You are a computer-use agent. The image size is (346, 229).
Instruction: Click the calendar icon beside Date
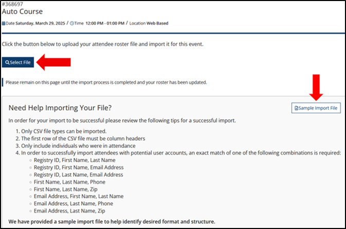pos(4,23)
